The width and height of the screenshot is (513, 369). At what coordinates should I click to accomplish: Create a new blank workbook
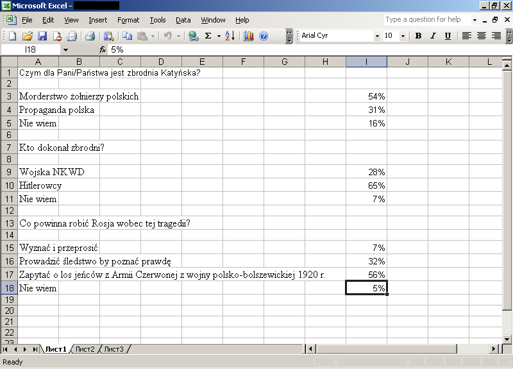tap(13, 36)
